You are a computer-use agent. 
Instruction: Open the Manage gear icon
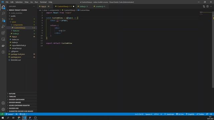[3, 109]
